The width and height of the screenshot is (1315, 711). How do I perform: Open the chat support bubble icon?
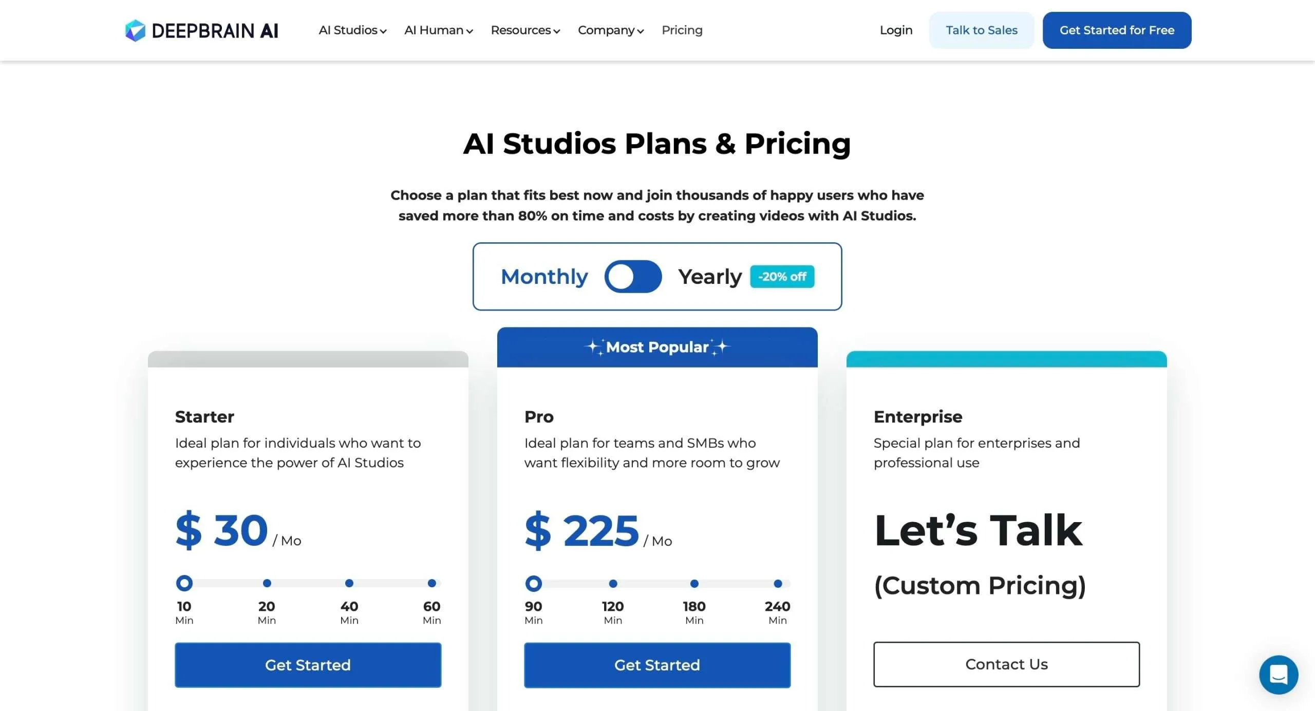click(1279, 675)
